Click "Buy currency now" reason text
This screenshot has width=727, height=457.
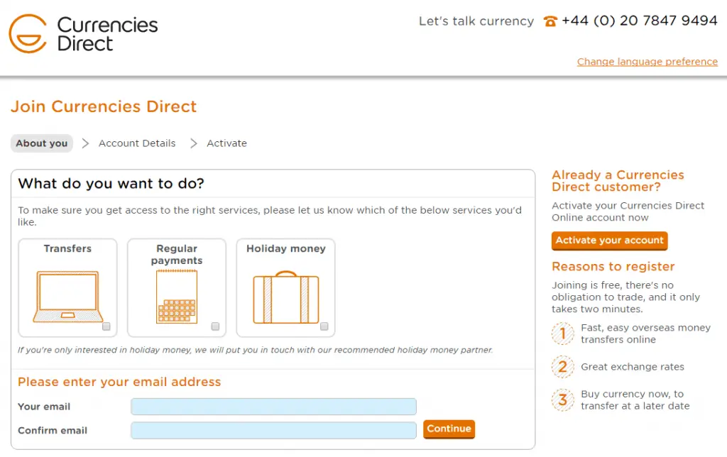(635, 400)
